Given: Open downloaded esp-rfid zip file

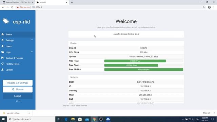Looking at the screenshot, I should pyautogui.click(x=13, y=113).
